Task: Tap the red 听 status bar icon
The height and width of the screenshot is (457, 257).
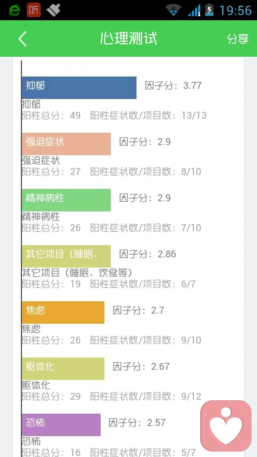Action: click(x=34, y=10)
